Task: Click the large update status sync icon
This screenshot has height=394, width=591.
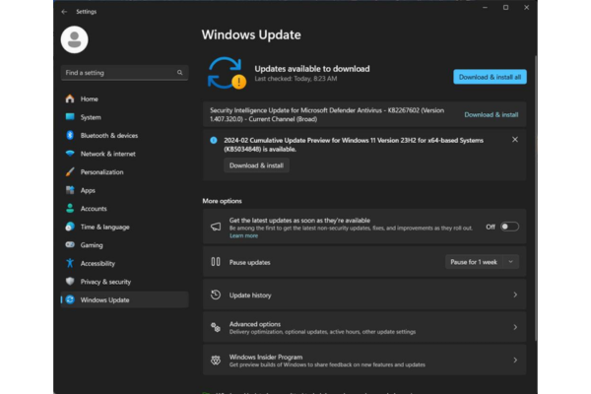Action: [227, 73]
